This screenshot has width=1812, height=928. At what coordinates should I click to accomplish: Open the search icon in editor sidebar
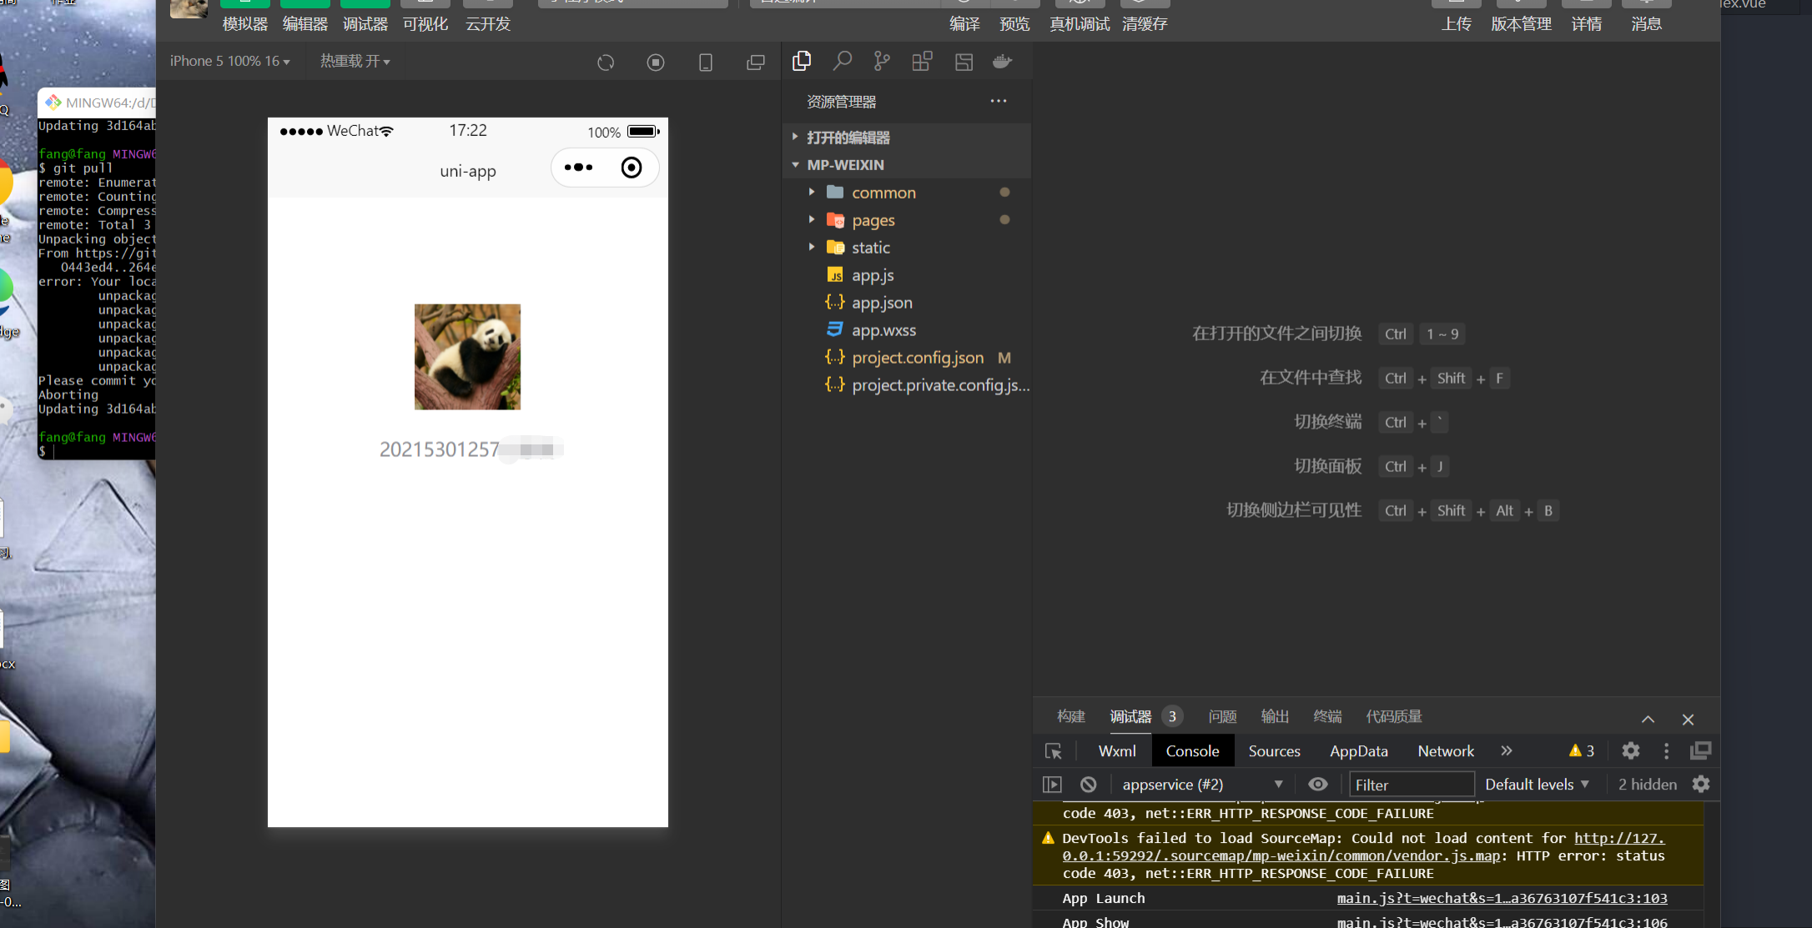(x=843, y=61)
